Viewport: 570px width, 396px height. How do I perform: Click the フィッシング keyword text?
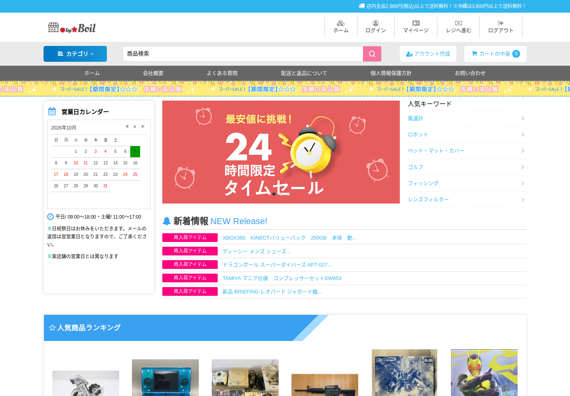point(423,183)
